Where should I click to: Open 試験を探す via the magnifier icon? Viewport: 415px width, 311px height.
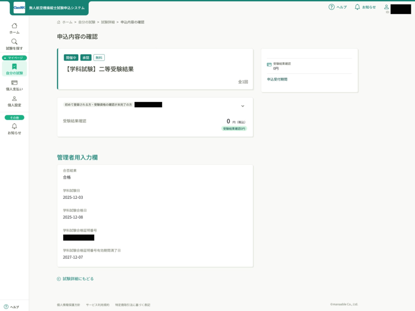pyautogui.click(x=14, y=41)
